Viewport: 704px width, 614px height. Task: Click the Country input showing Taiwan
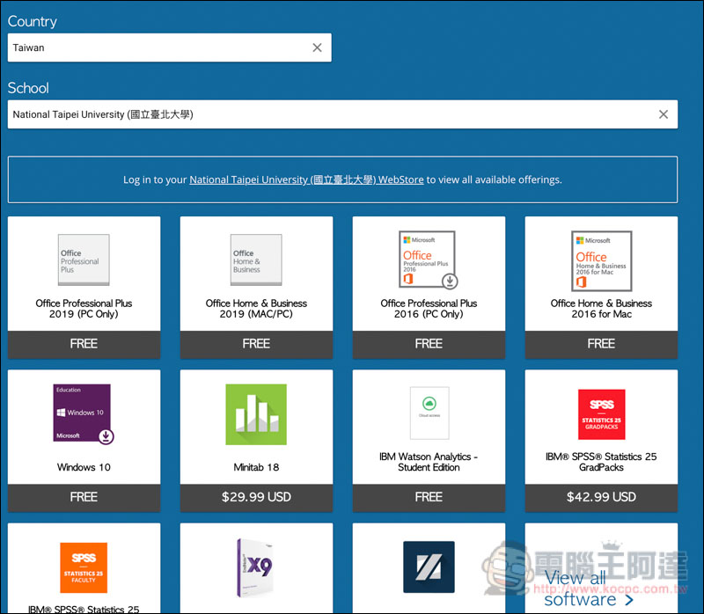[169, 48]
